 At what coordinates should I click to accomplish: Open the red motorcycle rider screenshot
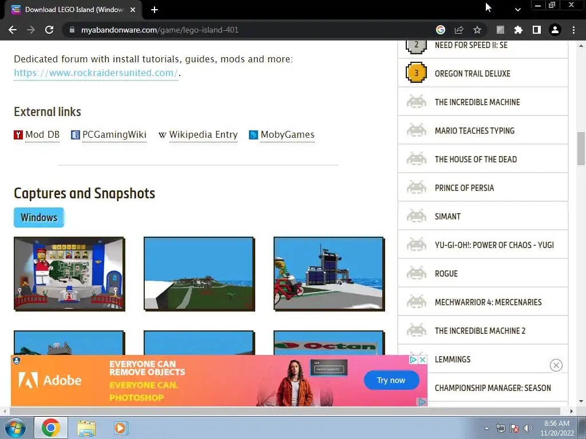pyautogui.click(x=329, y=274)
